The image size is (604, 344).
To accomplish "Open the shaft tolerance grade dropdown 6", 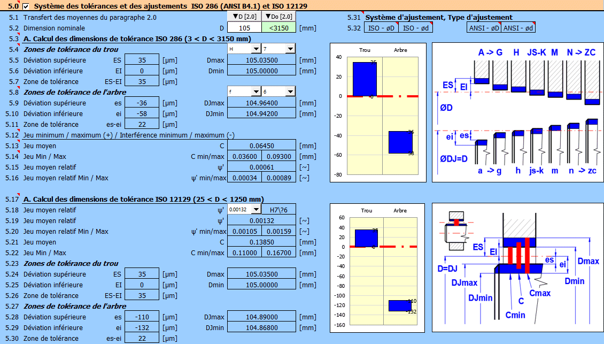I will click(x=279, y=91).
